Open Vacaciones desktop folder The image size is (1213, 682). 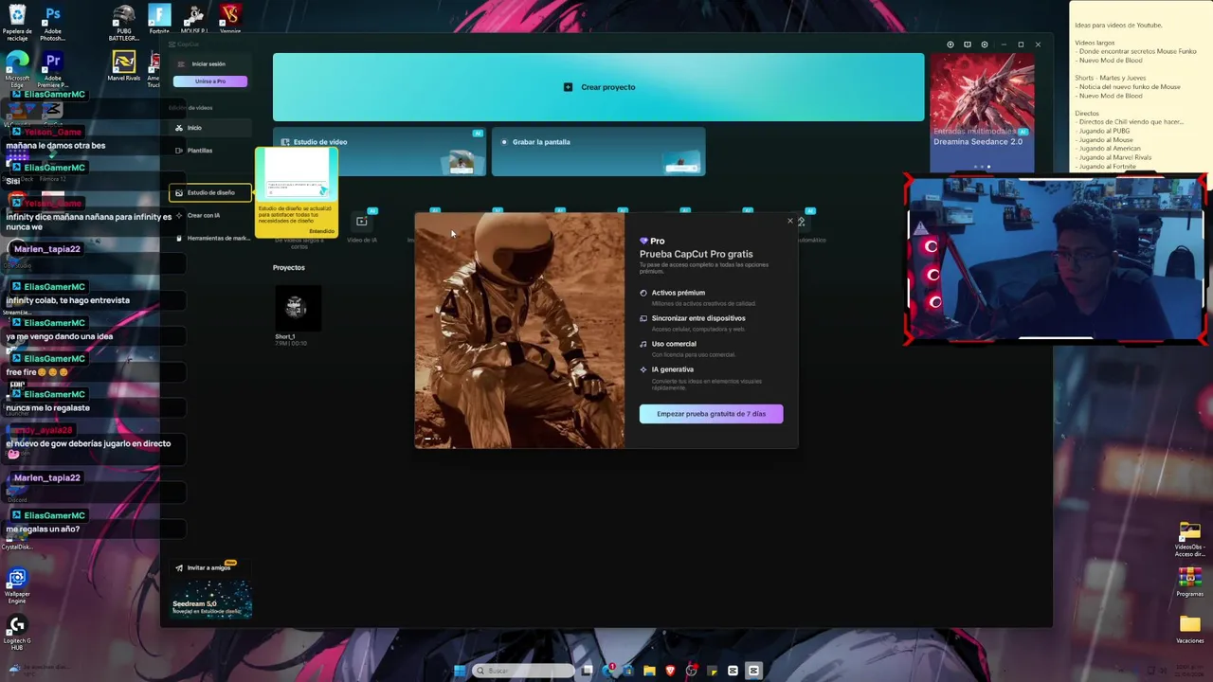click(x=1189, y=628)
